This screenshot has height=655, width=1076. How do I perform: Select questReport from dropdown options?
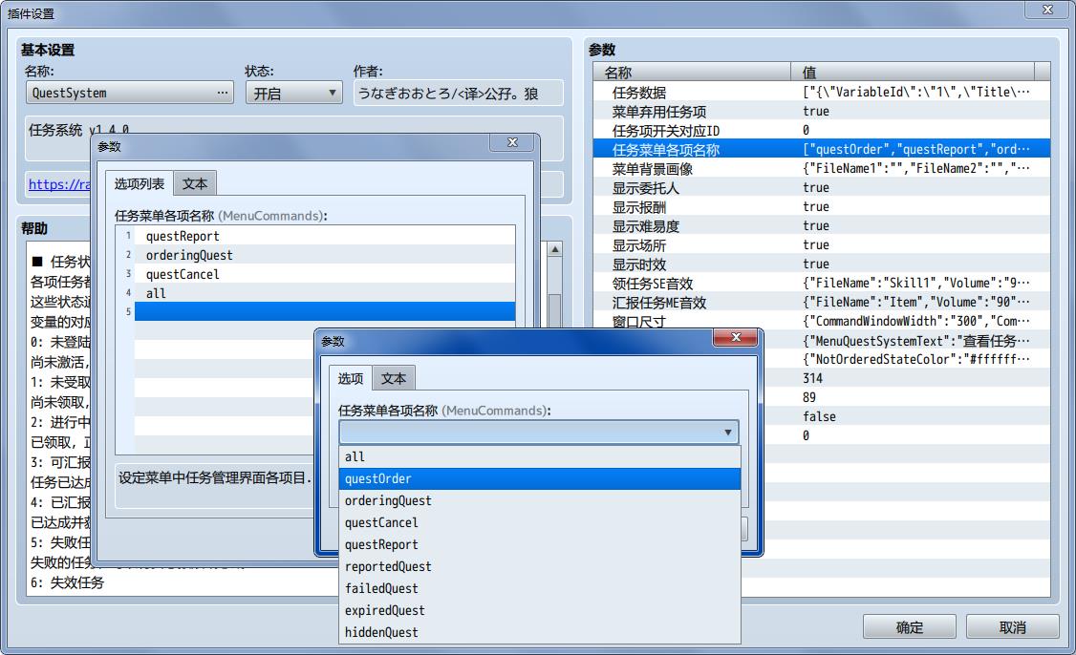point(539,544)
